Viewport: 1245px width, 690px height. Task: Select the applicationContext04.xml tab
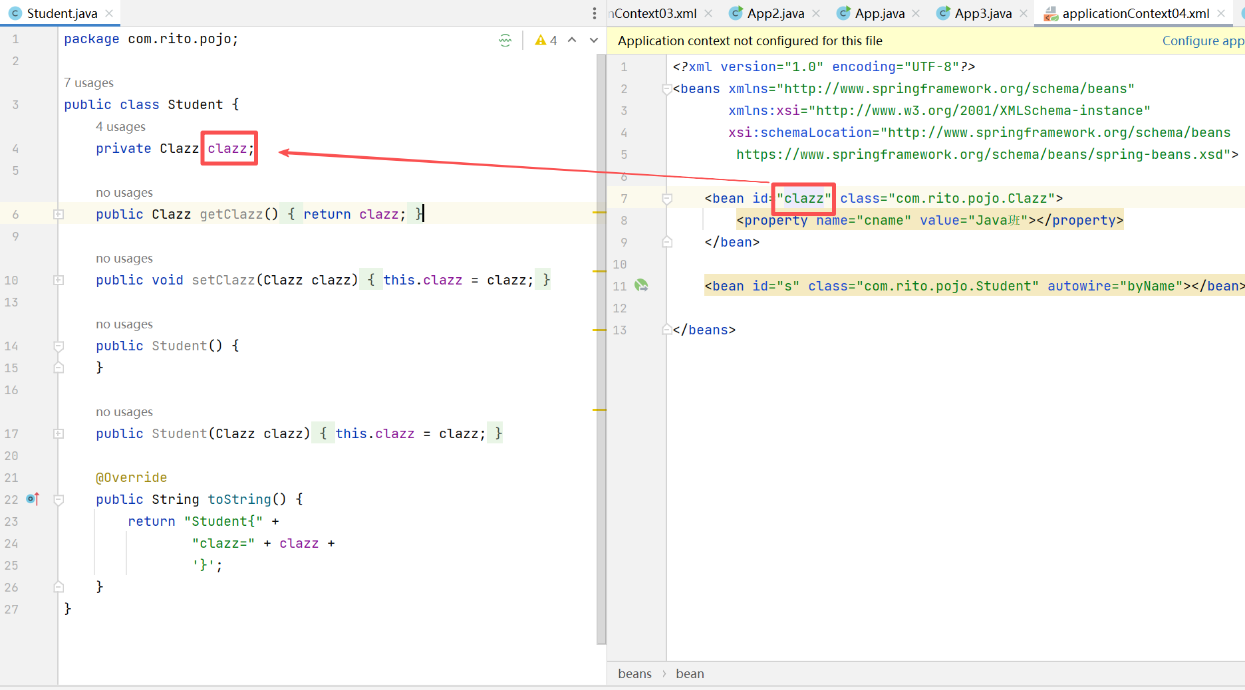(x=1135, y=13)
